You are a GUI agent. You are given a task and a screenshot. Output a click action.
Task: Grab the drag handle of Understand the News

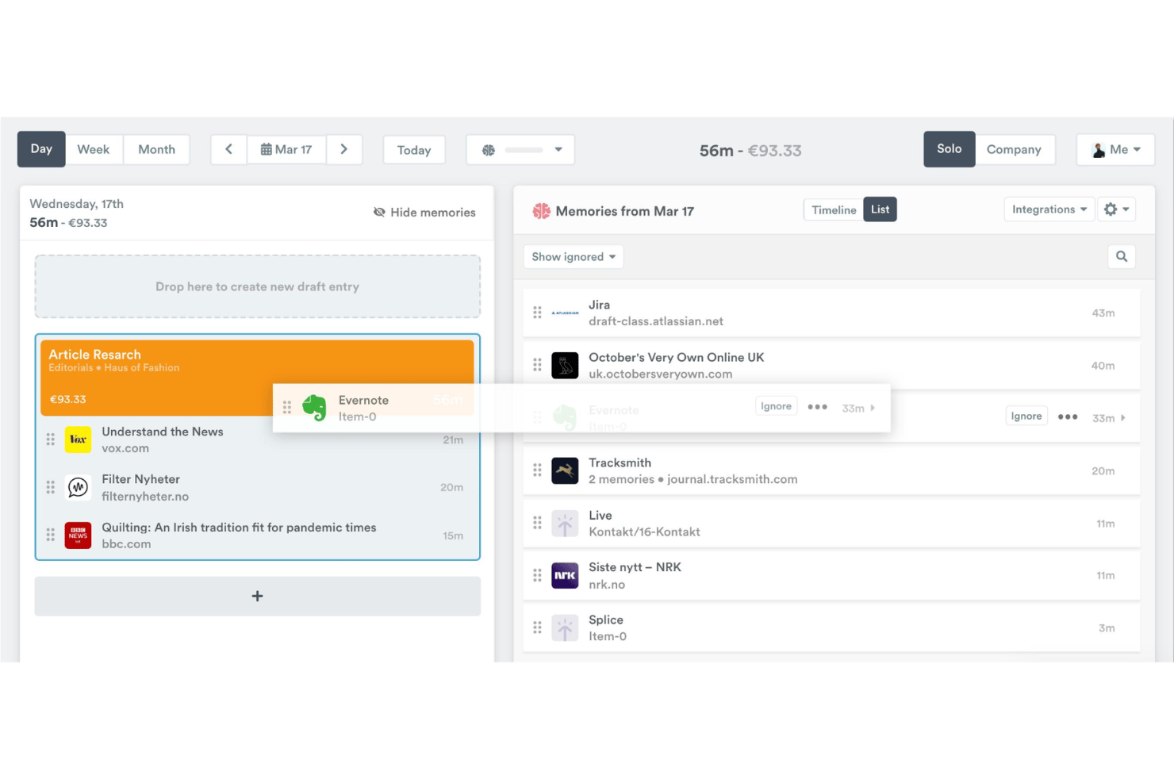click(51, 439)
